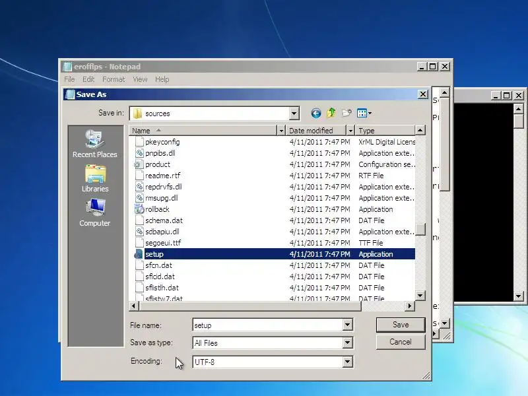Image resolution: width=528 pixels, height=396 pixels.
Task: Click the RTF File type cell
Action: pos(371,176)
